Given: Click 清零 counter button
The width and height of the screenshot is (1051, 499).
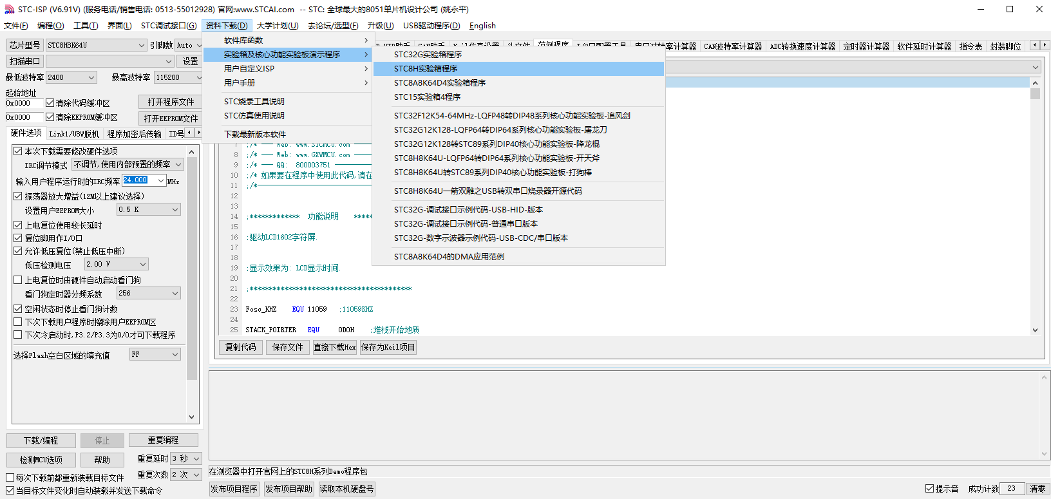Looking at the screenshot, I should 1037,489.
